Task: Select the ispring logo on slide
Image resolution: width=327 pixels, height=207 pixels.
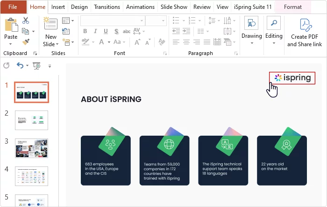Action: click(x=292, y=78)
